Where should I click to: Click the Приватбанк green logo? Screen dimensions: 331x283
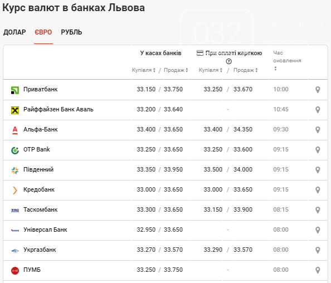(x=15, y=90)
